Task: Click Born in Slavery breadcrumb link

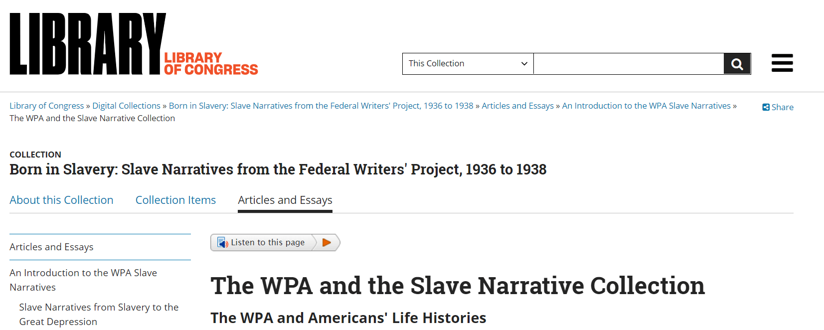Action: (321, 106)
